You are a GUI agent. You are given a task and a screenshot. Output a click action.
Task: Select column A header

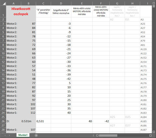[14, 4]
